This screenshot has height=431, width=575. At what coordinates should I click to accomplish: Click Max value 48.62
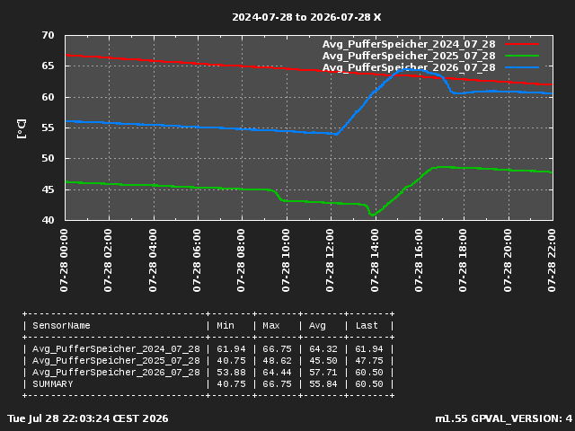click(x=277, y=361)
